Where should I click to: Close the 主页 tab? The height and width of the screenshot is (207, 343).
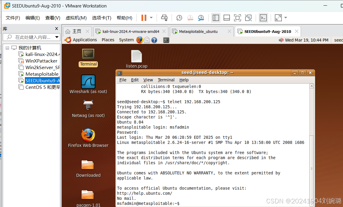pos(87,31)
